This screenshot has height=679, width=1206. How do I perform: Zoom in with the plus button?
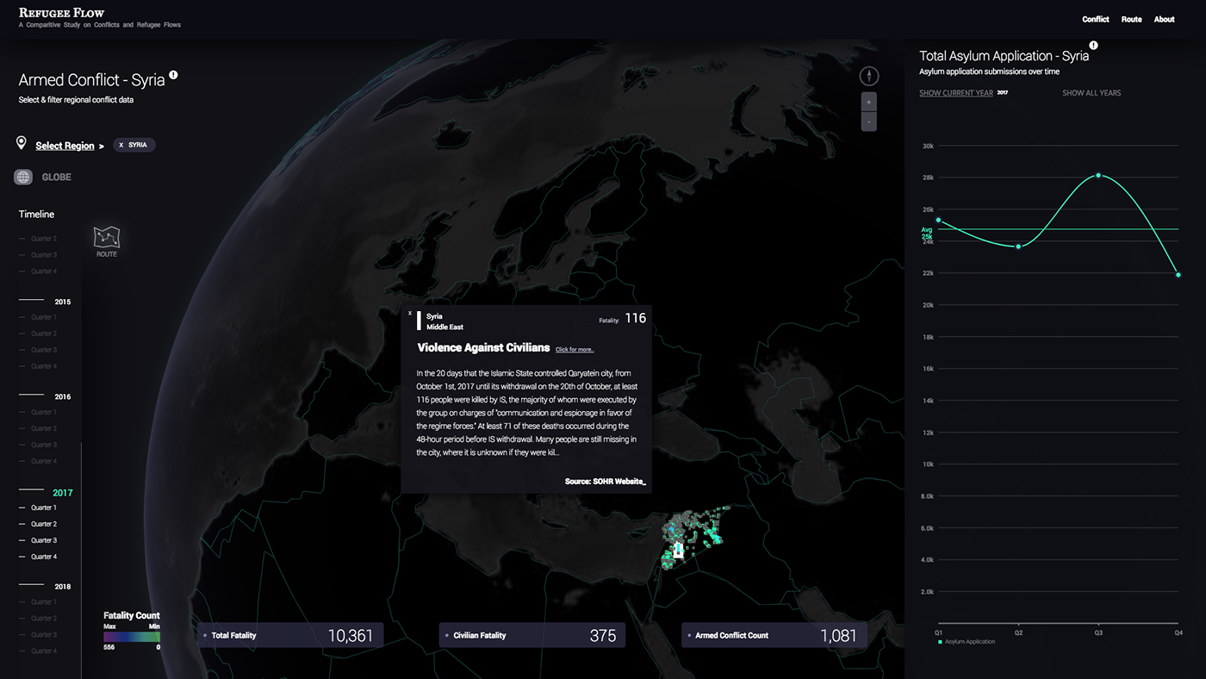coord(869,103)
